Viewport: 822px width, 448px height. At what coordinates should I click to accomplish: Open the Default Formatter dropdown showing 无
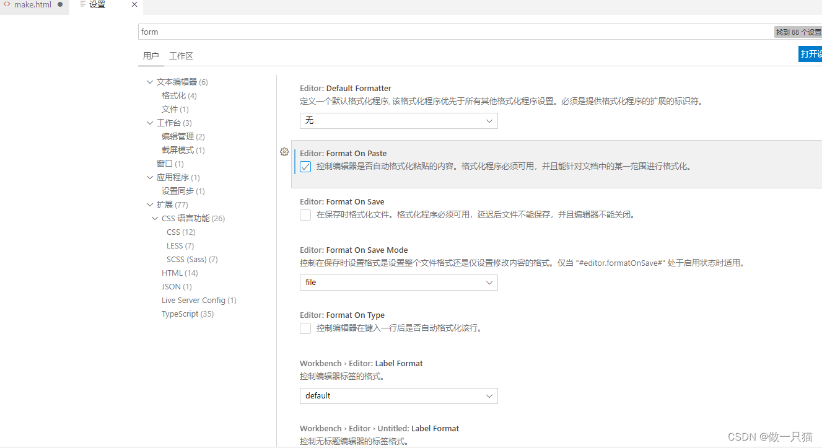398,120
